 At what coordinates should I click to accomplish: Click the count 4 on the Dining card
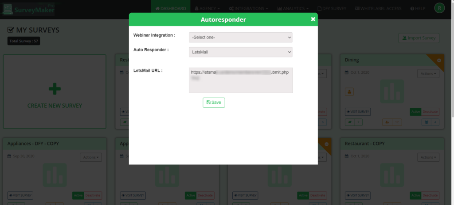coord(435,122)
